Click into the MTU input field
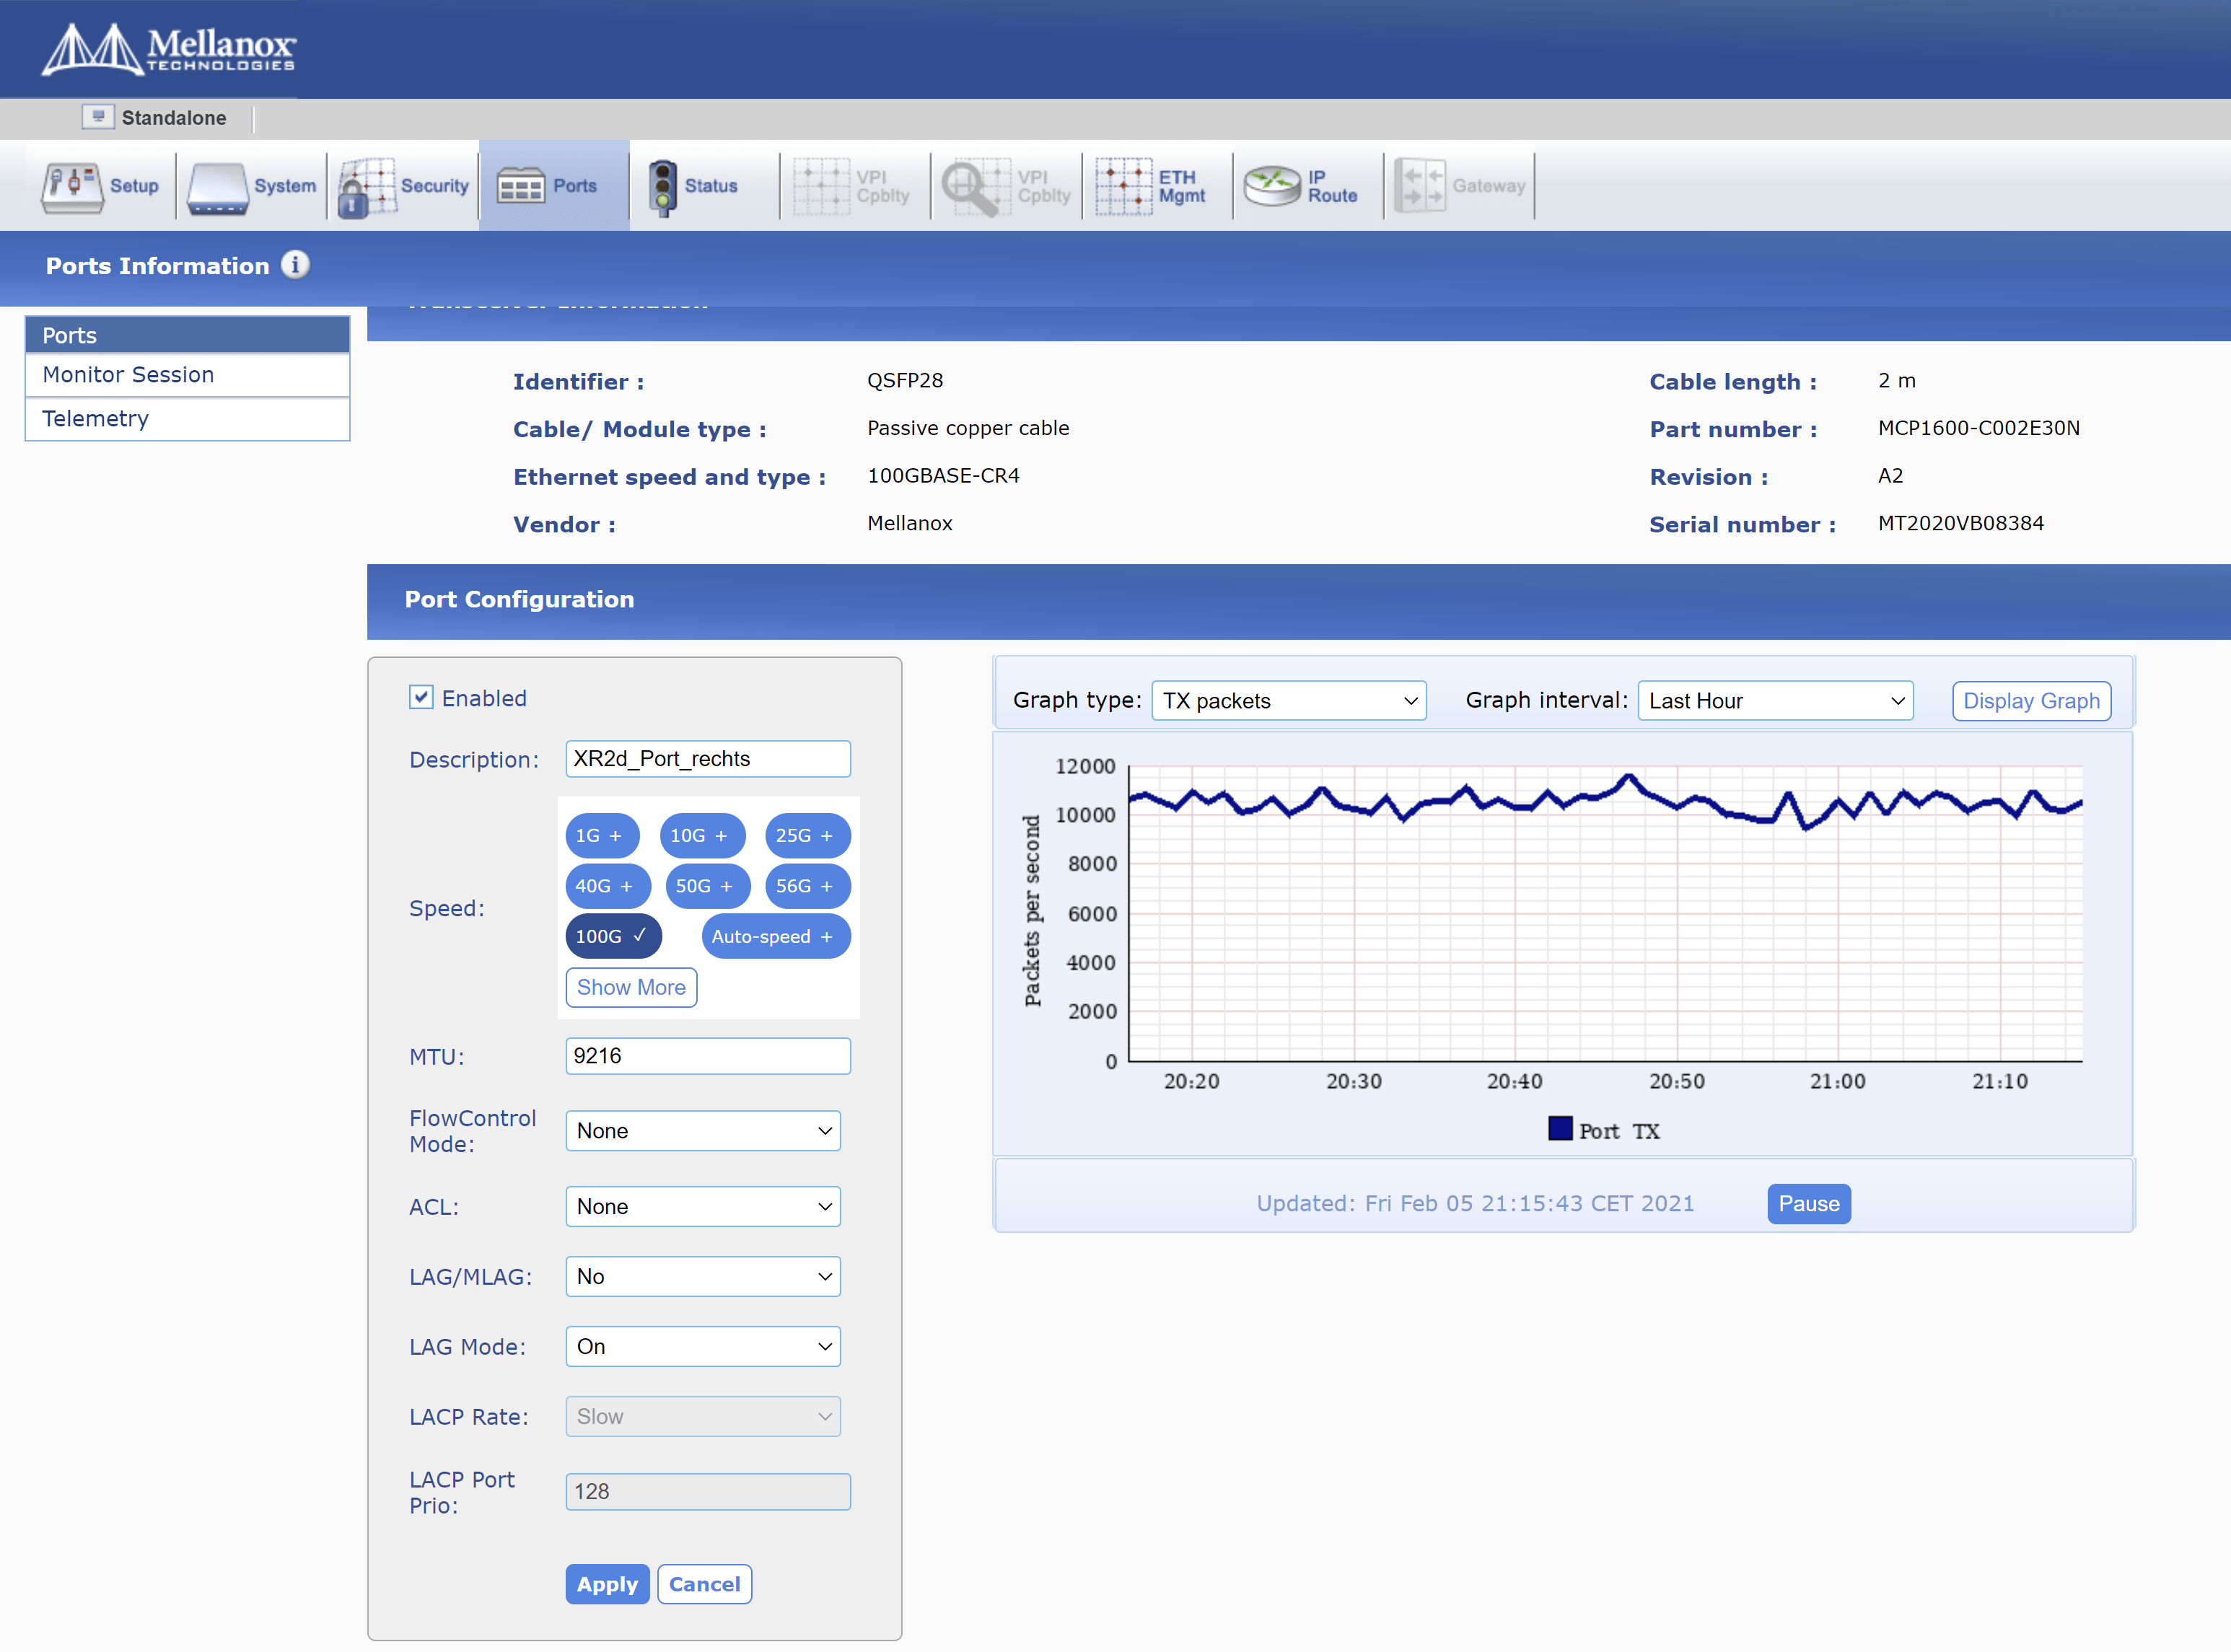This screenshot has height=1652, width=2231. [707, 1056]
